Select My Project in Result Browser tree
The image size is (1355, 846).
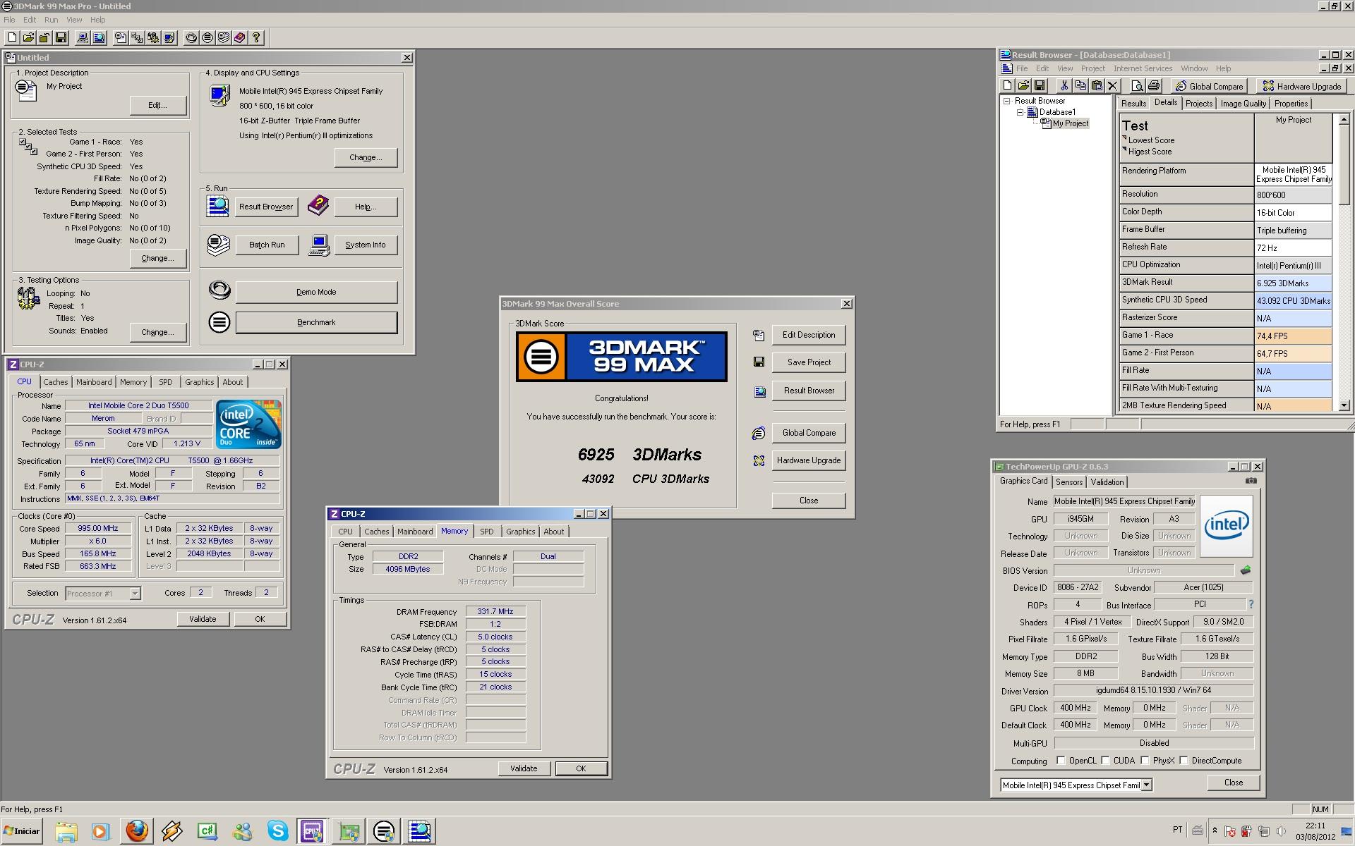(1070, 123)
